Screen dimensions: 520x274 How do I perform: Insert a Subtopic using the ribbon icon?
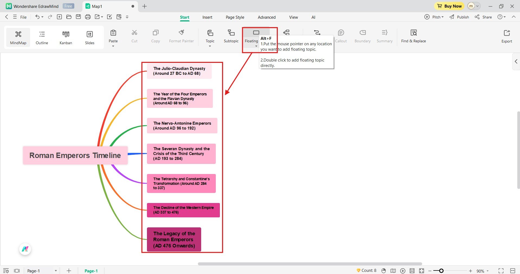231,36
